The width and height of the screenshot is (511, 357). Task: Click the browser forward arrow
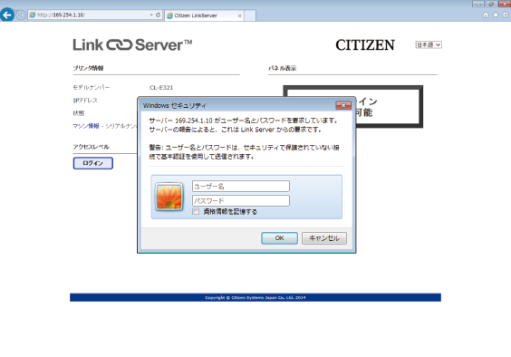(x=21, y=15)
